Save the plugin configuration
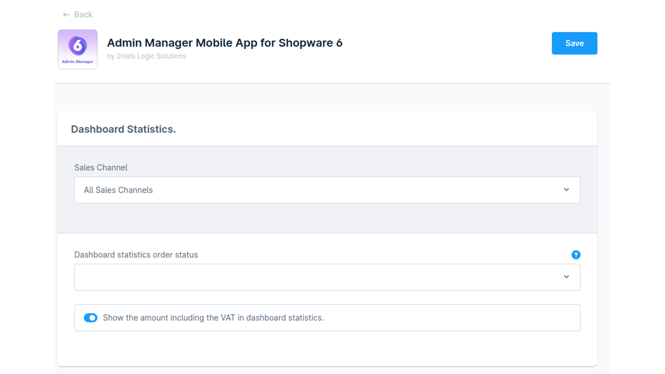665x374 pixels. click(x=574, y=43)
